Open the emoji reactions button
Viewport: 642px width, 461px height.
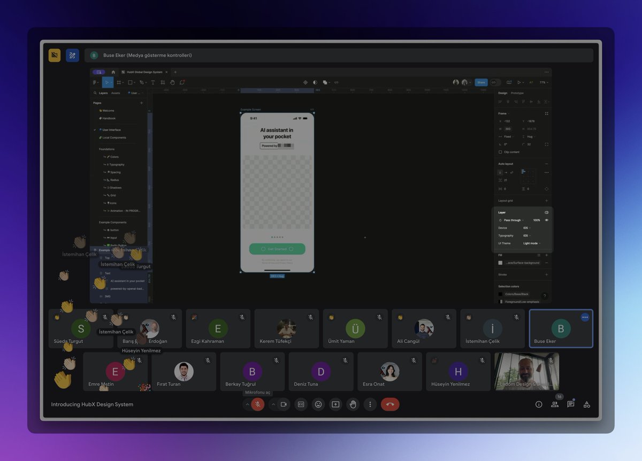[318, 404]
